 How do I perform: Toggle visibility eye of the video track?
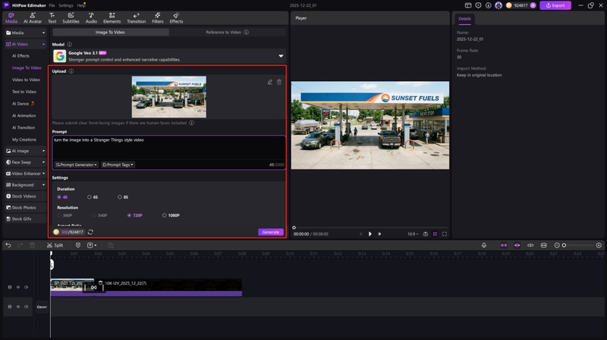17,287
